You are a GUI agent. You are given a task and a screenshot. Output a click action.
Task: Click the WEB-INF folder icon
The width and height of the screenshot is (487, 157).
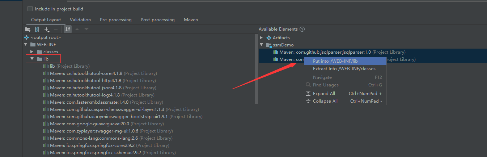click(33, 45)
